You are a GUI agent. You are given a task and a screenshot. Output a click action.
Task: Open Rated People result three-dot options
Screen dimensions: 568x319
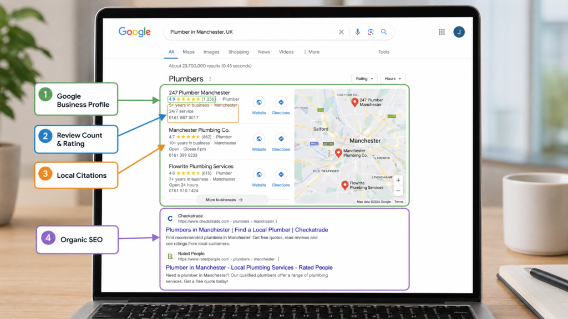[x=278, y=259]
